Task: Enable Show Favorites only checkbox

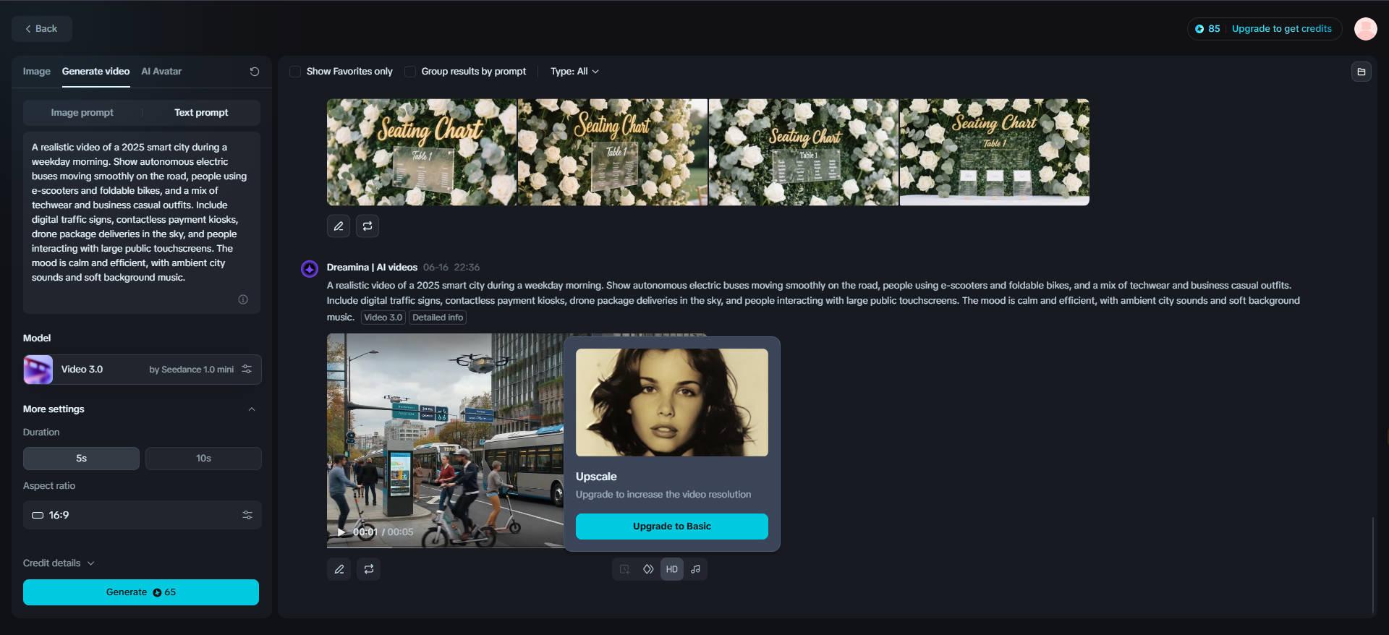Action: (295, 72)
